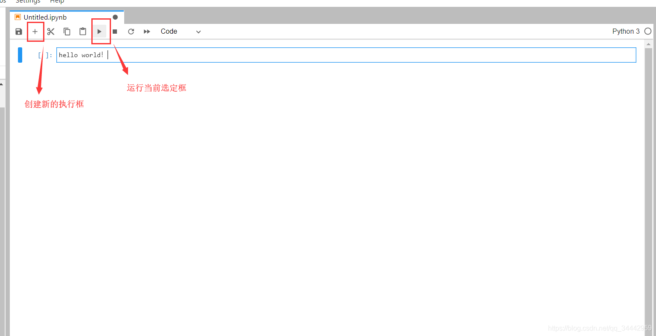Cut the selected cell with the scissors icon
Viewport: 656px width, 336px height.
coord(51,32)
